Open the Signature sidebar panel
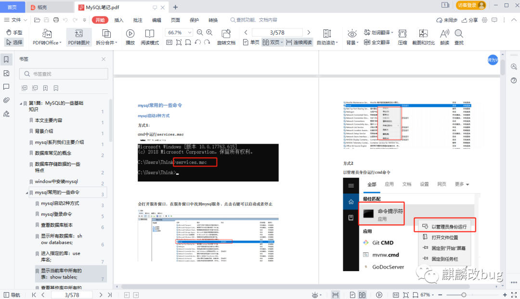This screenshot has width=520, height=299. point(6,114)
